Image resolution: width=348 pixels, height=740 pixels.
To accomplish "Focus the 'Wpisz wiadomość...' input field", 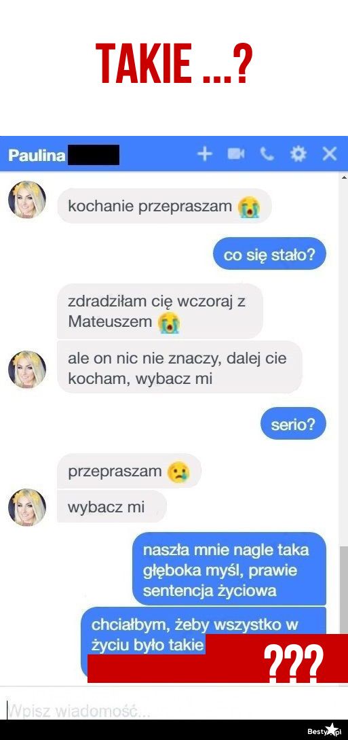I will [x=174, y=709].
